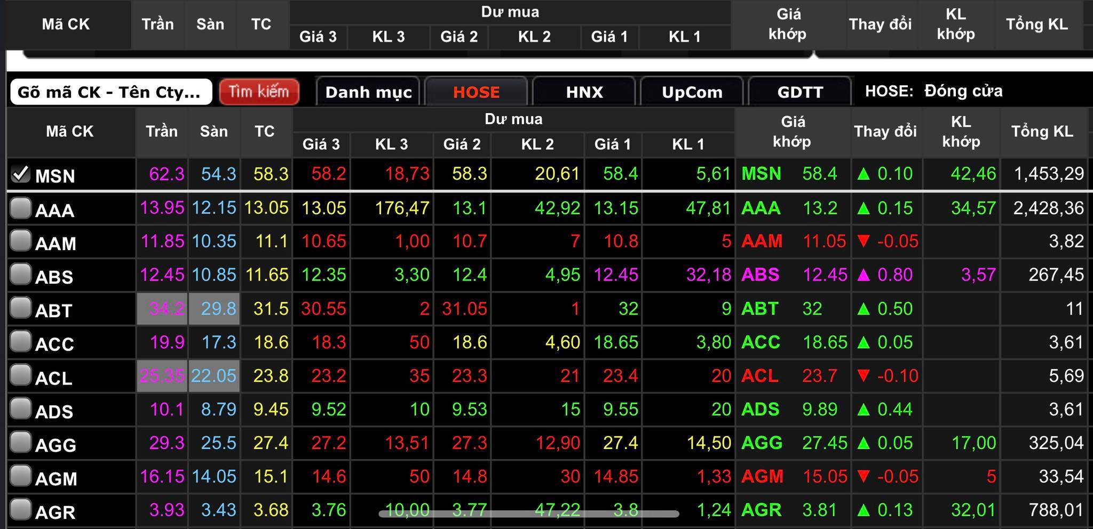
Task: Click the green ADS matched-price symbol
Action: click(761, 409)
